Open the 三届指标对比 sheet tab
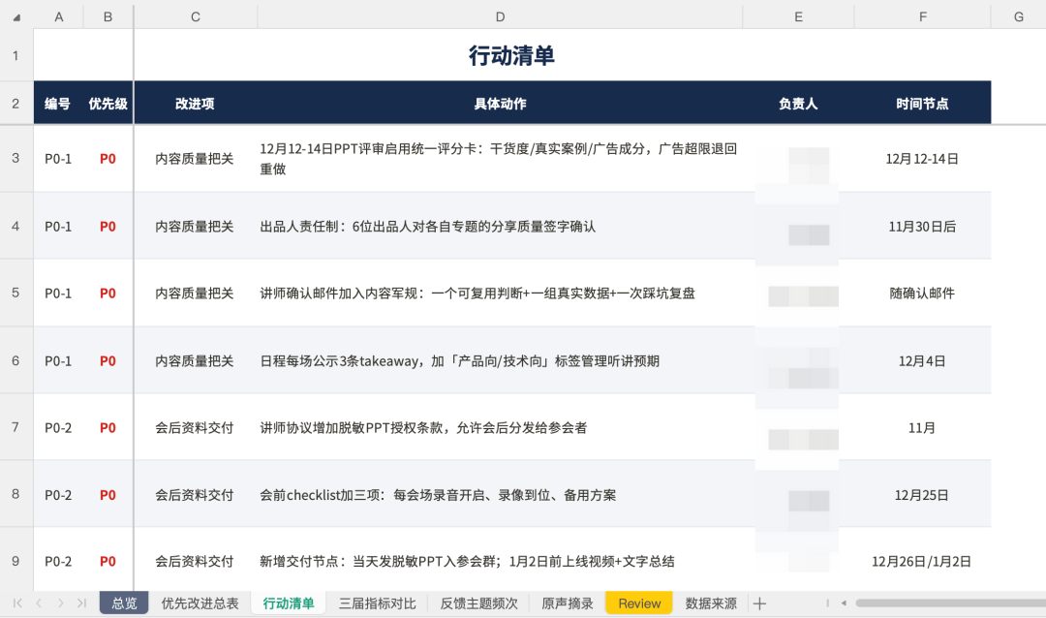Screen dimensions: 1046x618 point(377,603)
